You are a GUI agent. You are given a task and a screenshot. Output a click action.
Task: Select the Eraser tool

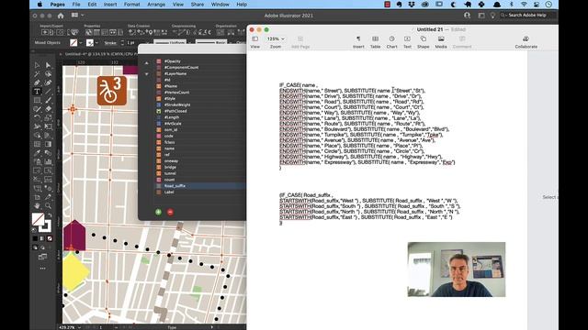(x=49, y=109)
